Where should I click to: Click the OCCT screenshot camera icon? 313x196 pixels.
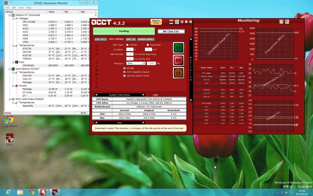coord(171,22)
